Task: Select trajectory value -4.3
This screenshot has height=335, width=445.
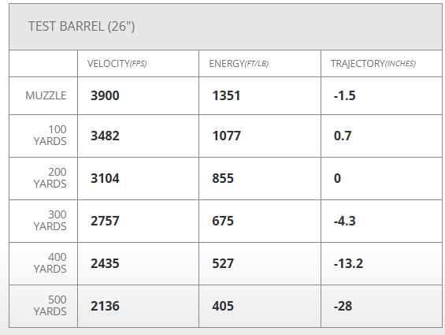Action: [344, 221]
